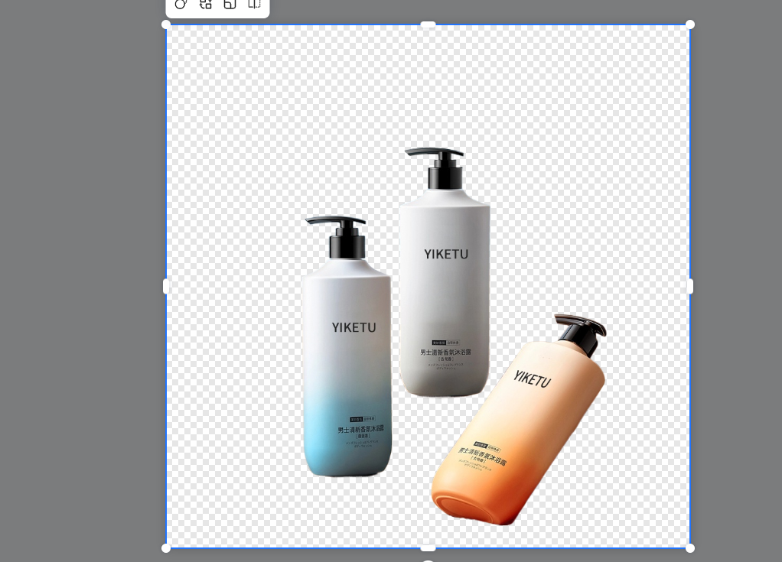
Task: Click the circular rotate icon in floating toolbar
Action: [x=181, y=4]
